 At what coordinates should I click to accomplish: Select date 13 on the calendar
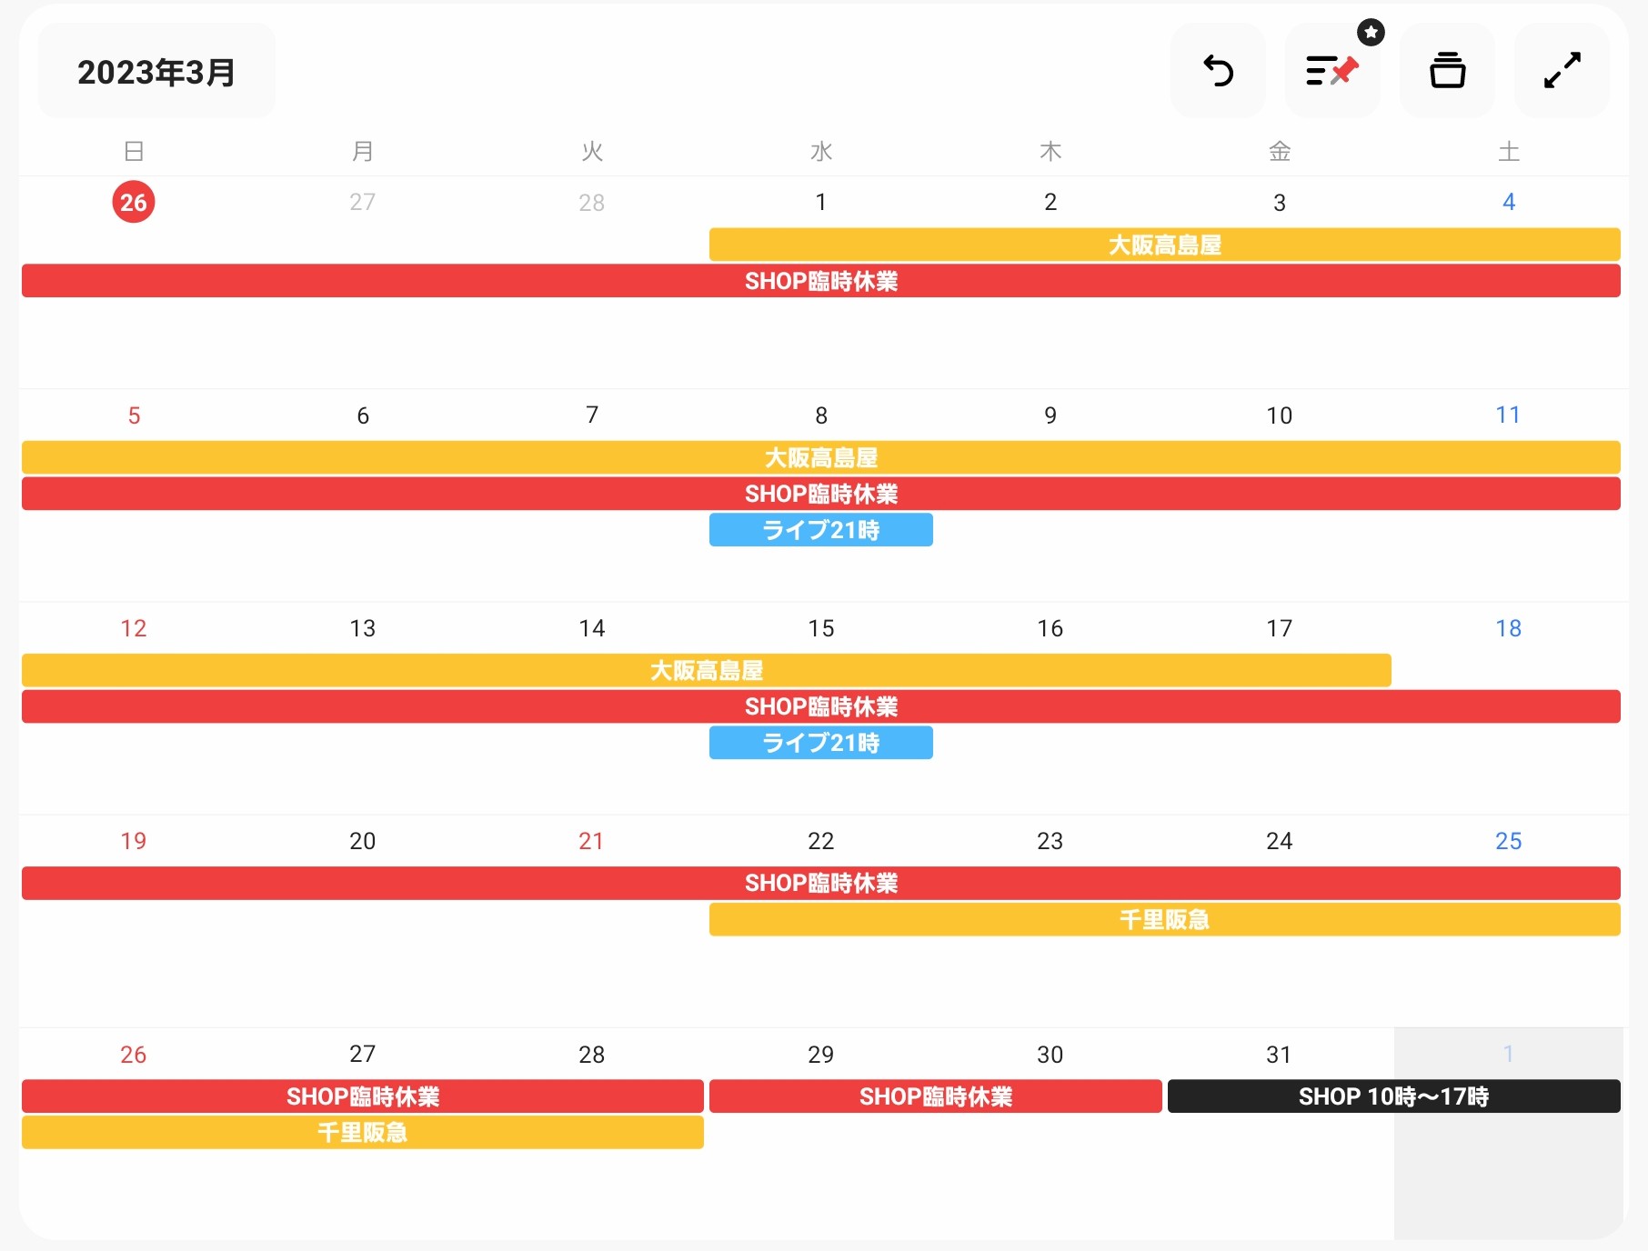(363, 628)
